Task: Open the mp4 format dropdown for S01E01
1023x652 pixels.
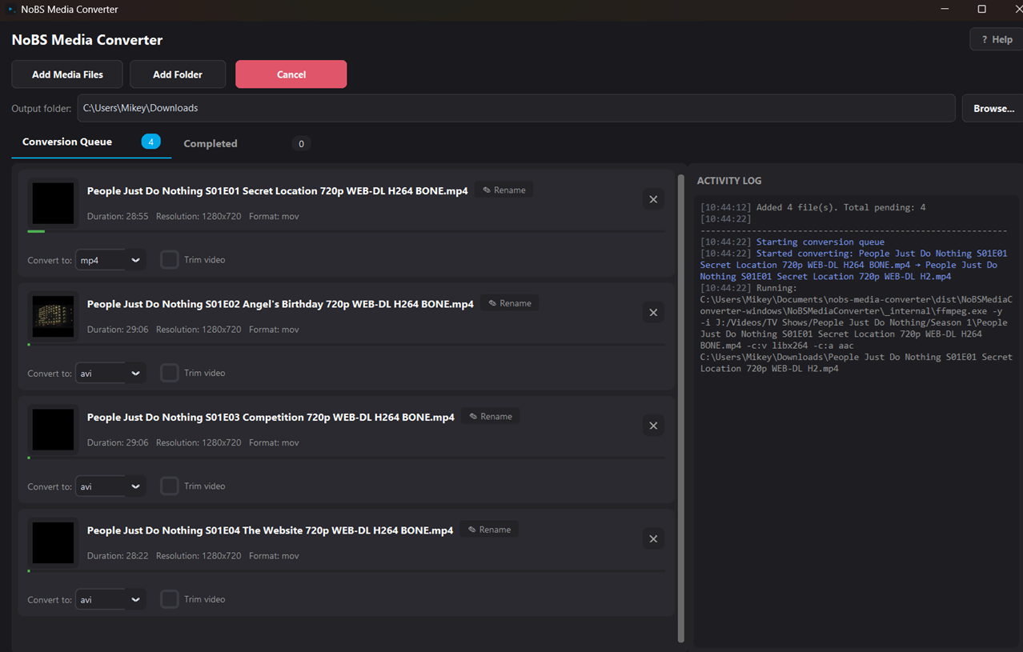Action: tap(110, 260)
